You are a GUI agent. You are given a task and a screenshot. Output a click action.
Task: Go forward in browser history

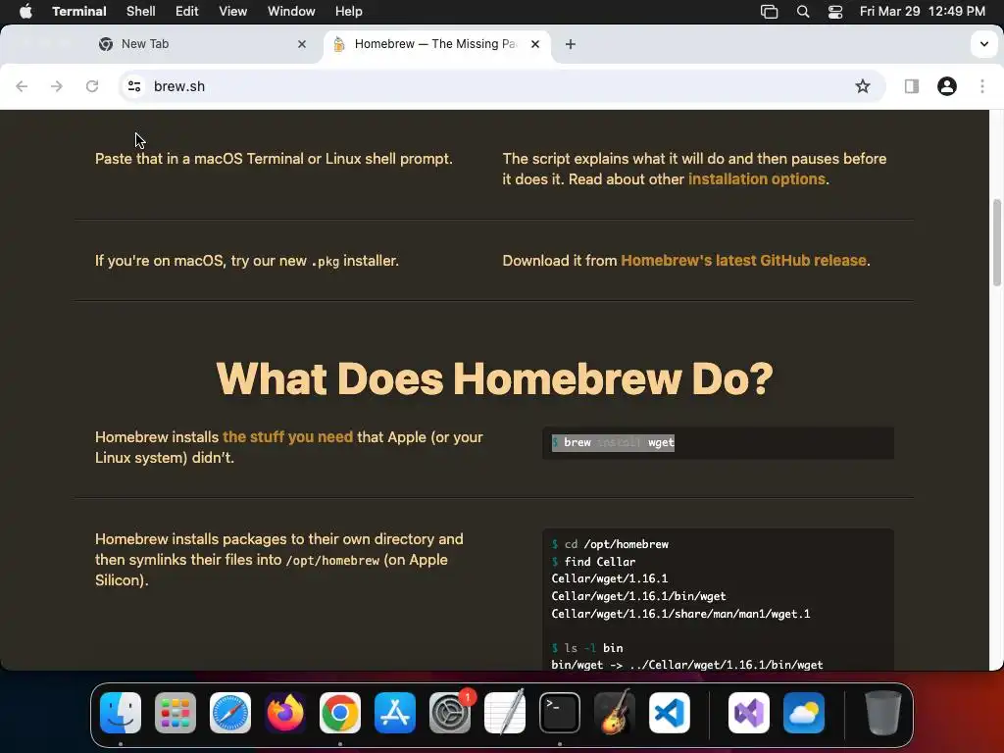coord(57,86)
